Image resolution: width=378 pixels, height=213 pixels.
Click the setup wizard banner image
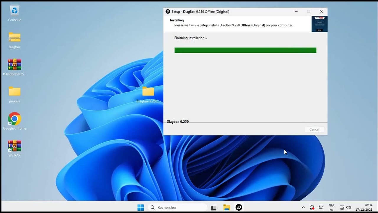pyautogui.click(x=320, y=24)
